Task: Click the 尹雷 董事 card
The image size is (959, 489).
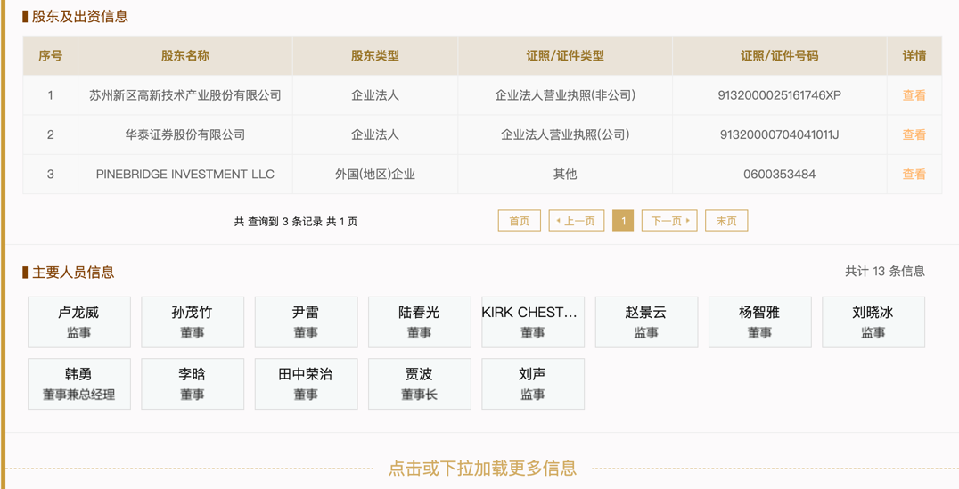Action: [x=306, y=322]
